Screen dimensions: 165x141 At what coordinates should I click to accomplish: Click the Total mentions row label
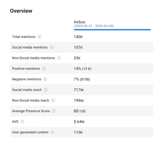pos(24,37)
